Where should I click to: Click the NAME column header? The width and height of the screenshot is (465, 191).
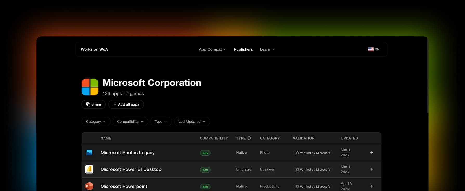tap(106, 138)
